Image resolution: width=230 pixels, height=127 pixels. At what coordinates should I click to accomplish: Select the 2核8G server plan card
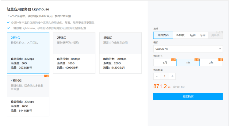click(x=74, y=53)
